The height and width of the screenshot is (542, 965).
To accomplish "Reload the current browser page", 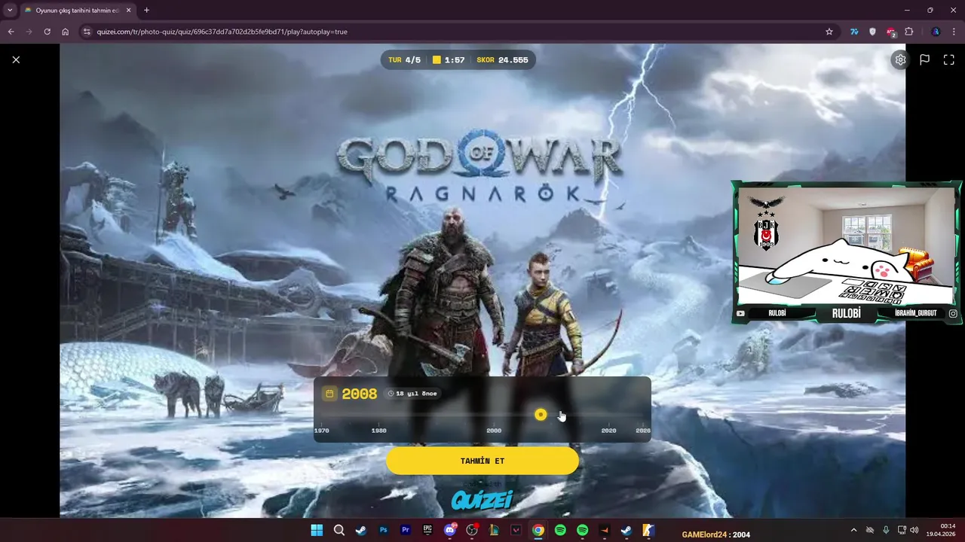I will [47, 32].
